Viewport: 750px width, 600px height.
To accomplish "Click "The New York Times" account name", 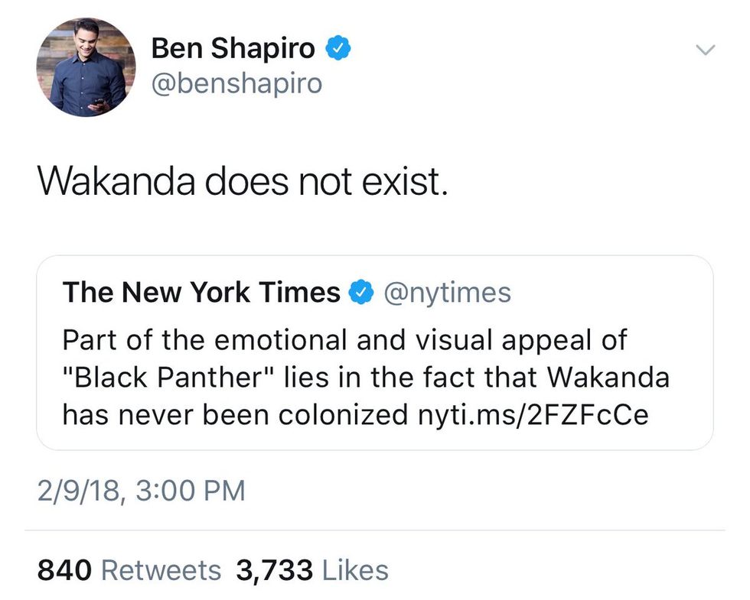I will tap(201, 292).
